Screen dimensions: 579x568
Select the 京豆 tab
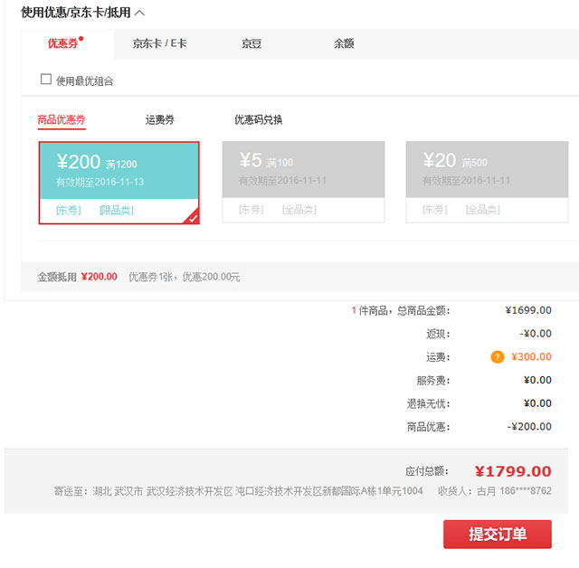tap(252, 43)
